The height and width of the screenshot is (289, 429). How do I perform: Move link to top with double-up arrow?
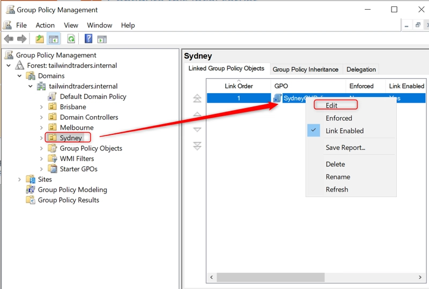pos(197,98)
